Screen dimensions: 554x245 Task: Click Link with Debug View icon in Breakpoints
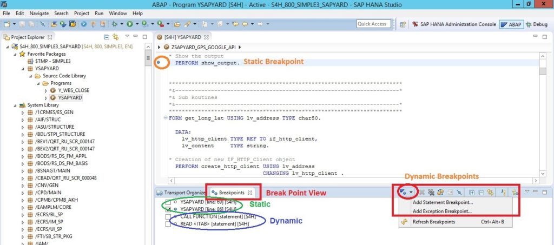(x=490, y=193)
